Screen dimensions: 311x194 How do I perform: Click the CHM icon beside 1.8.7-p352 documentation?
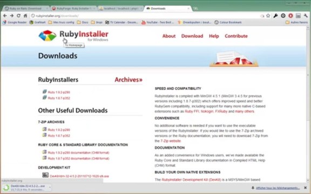[x=45, y=158]
